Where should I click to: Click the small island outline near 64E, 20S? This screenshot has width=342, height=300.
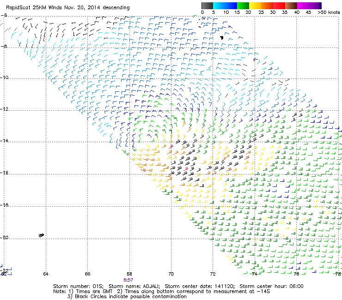pos(41,235)
